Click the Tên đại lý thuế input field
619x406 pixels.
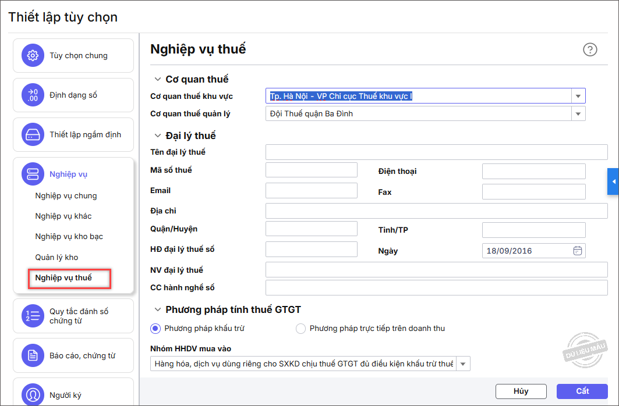[x=436, y=152]
